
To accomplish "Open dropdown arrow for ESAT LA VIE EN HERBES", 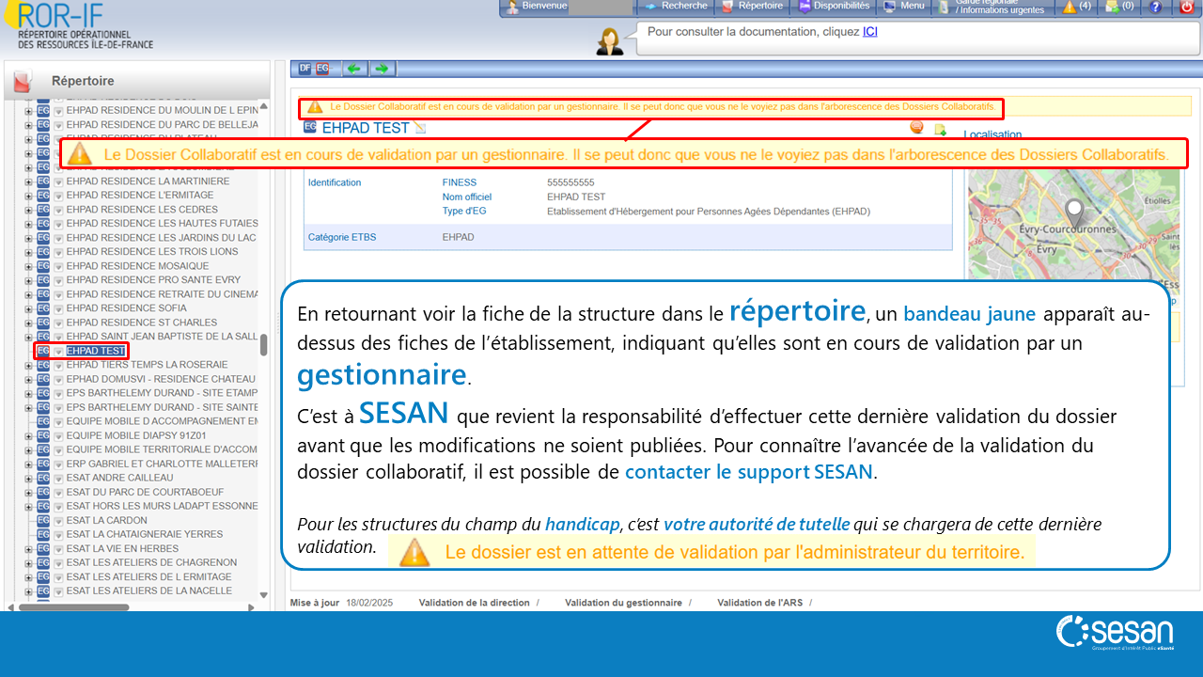I will pyautogui.click(x=58, y=548).
